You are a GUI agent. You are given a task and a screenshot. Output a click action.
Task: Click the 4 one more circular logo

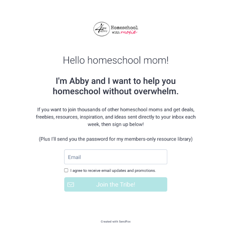point(102,29)
